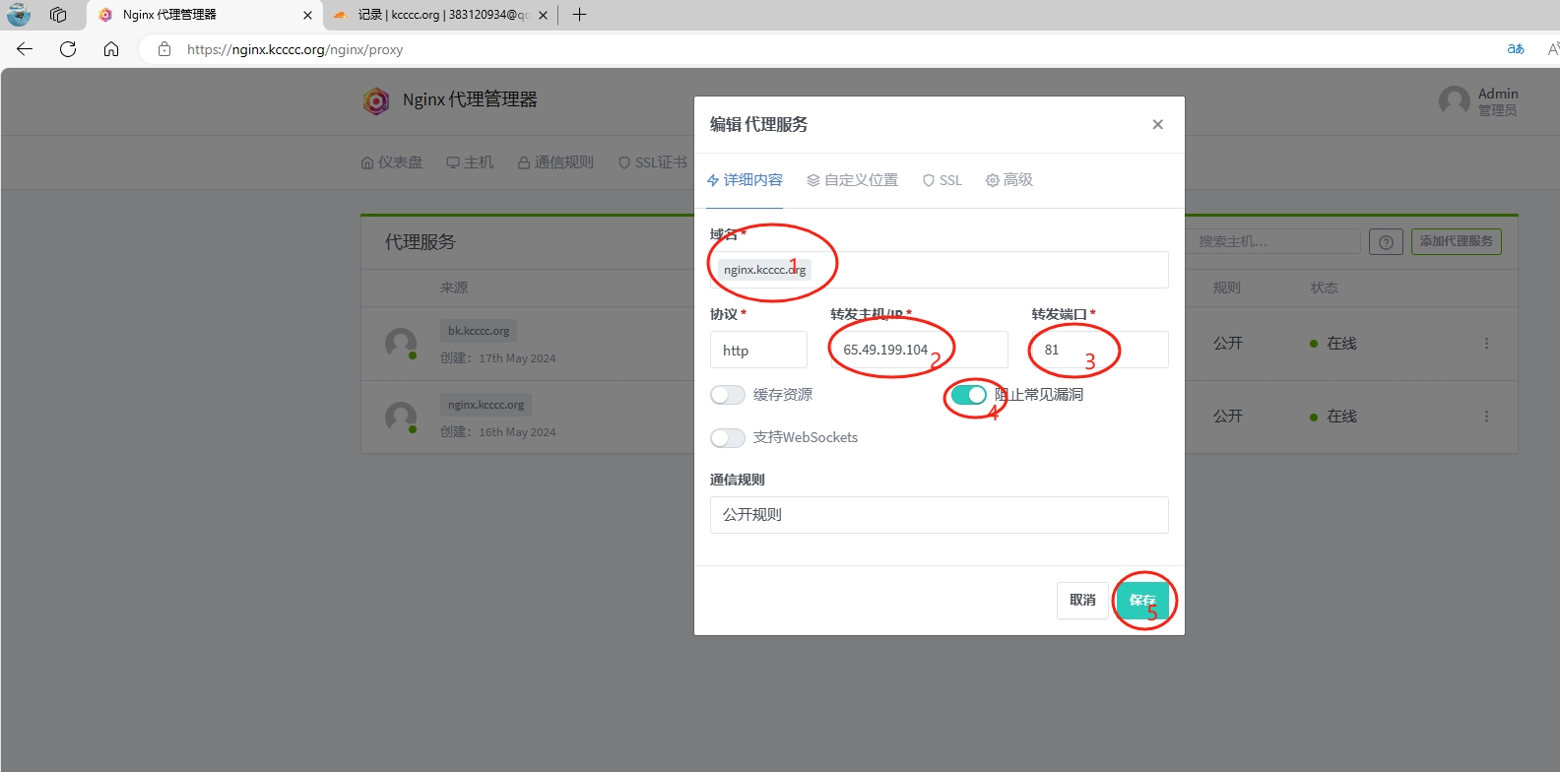The width and height of the screenshot is (1560, 772).
Task: Close the kcccc.org 记录 browser tab
Action: 543,15
